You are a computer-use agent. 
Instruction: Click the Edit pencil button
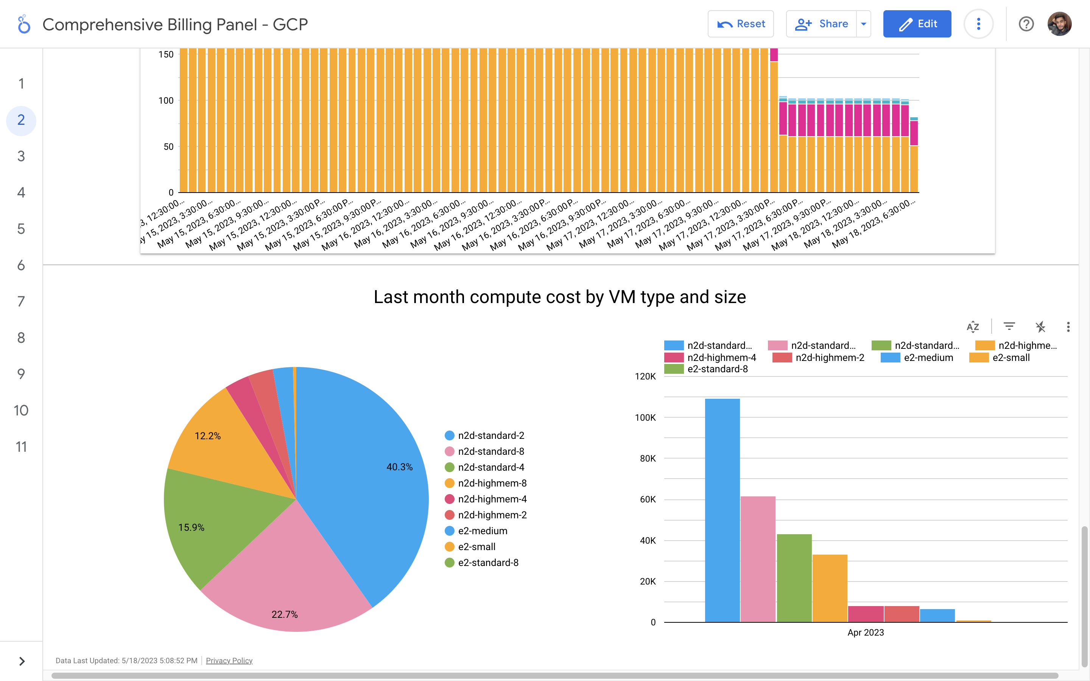click(x=917, y=24)
